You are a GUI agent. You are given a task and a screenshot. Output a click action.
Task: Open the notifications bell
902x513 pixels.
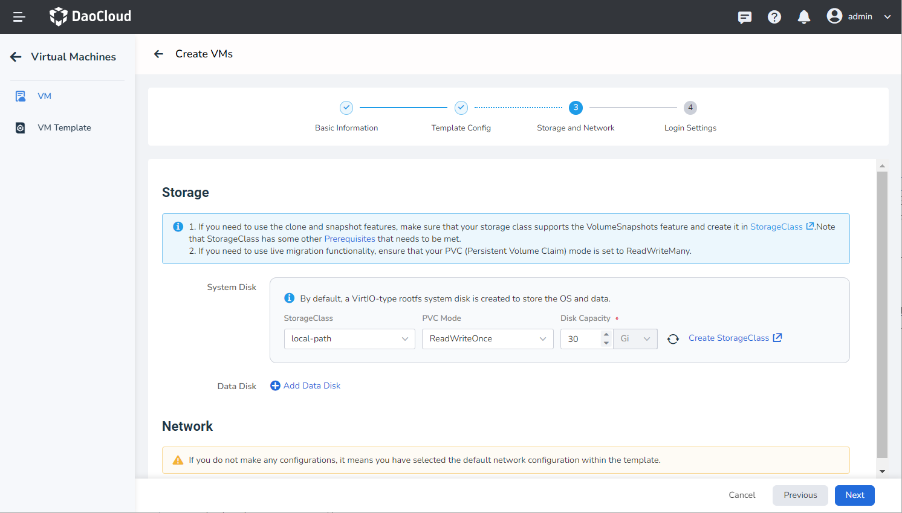[803, 17]
